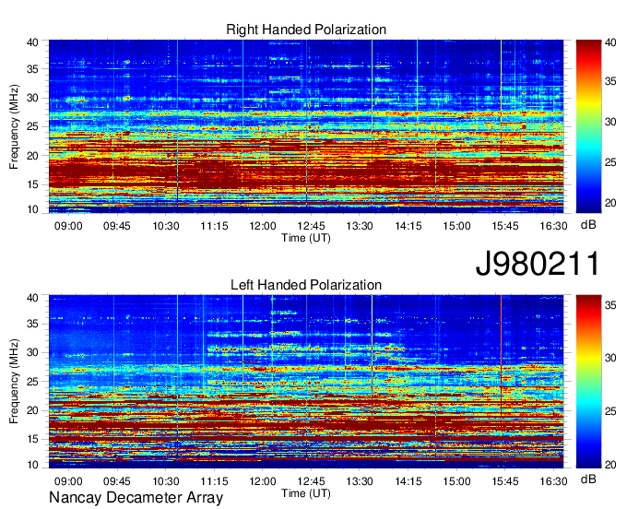Click the Nancay Decameter Array caption
This screenshot has height=509, width=627.
pyautogui.click(x=136, y=498)
